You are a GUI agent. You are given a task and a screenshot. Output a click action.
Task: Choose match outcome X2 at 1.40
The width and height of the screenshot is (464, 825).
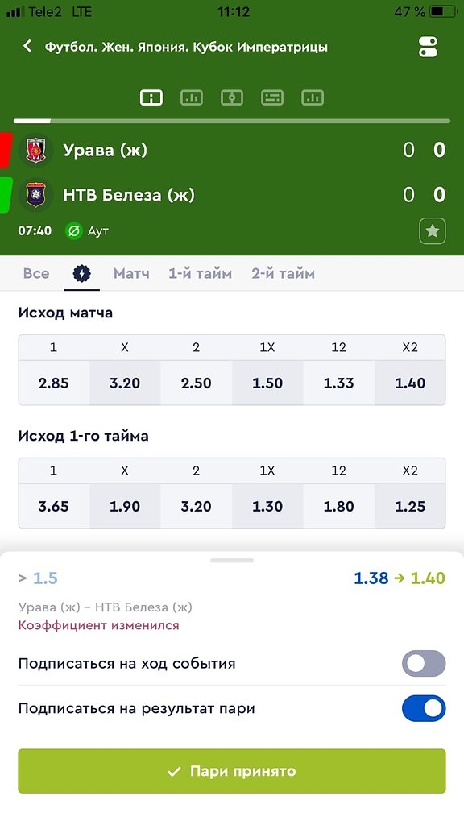point(410,383)
